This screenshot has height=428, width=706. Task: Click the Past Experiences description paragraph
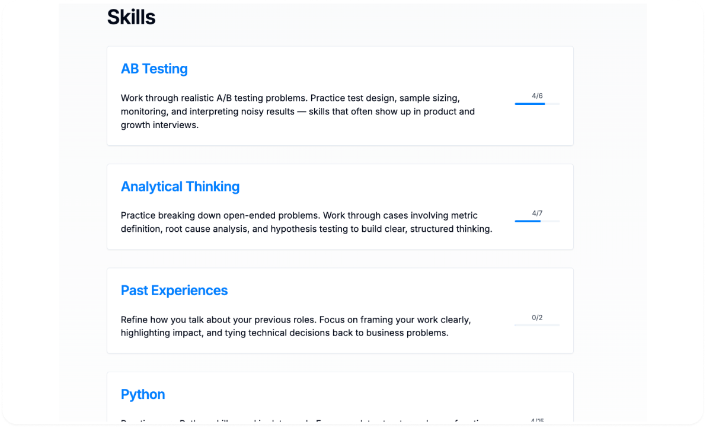(295, 326)
